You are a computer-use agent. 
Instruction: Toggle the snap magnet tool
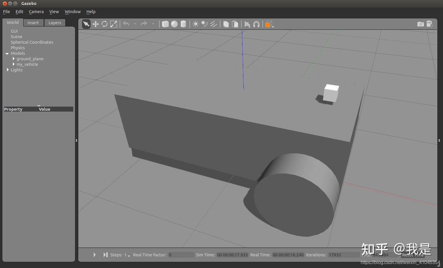(x=256, y=24)
